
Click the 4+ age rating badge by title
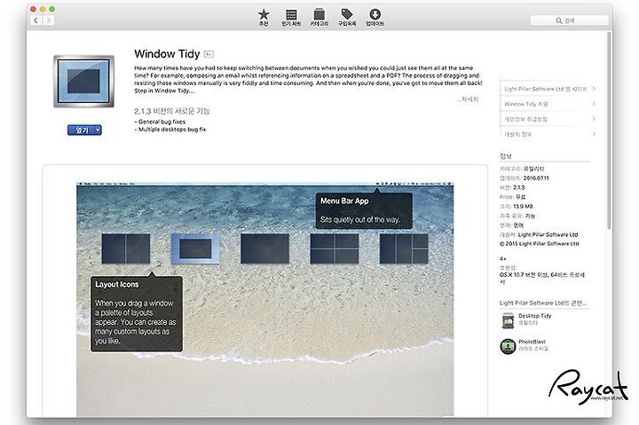point(209,54)
